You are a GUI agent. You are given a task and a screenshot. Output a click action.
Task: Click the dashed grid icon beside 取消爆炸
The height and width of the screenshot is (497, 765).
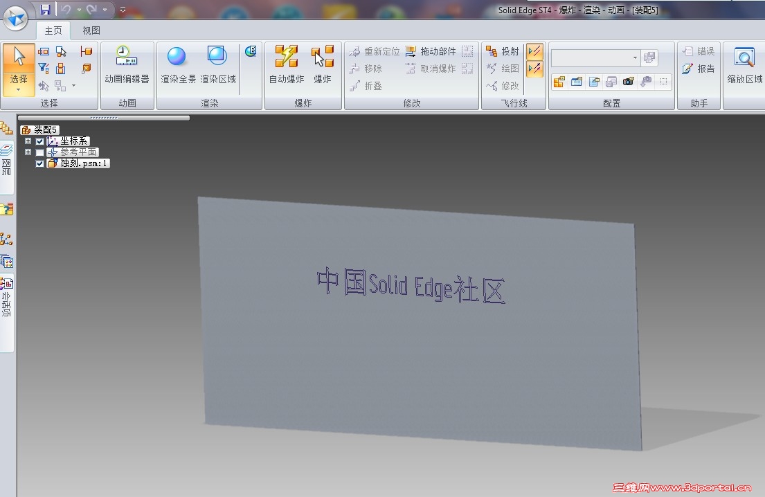pyautogui.click(x=467, y=69)
